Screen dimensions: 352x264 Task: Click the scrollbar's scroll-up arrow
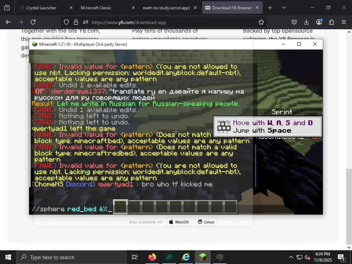(349, 32)
